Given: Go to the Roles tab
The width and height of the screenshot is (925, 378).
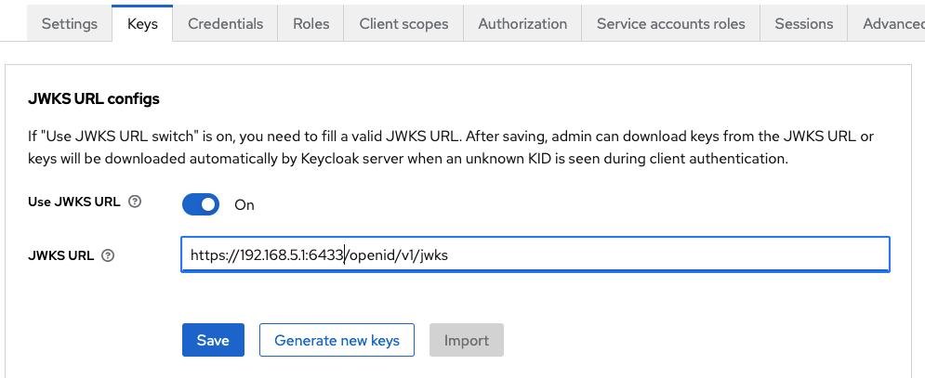Looking at the screenshot, I should (x=311, y=23).
